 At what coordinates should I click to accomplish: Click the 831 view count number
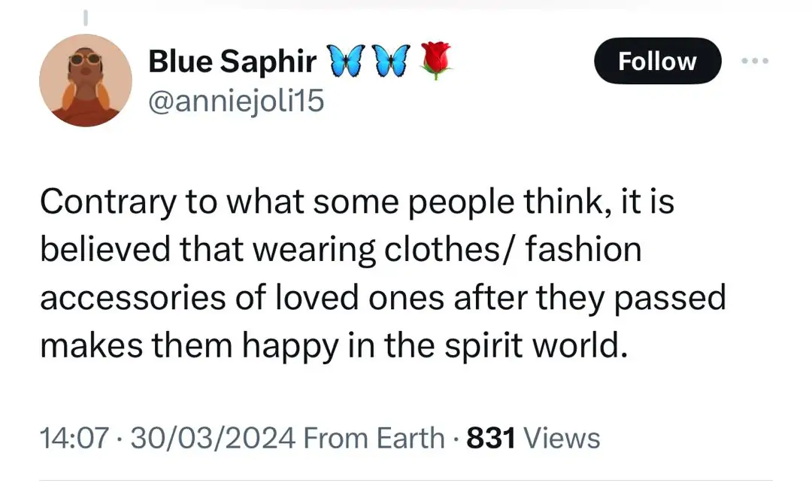[491, 438]
